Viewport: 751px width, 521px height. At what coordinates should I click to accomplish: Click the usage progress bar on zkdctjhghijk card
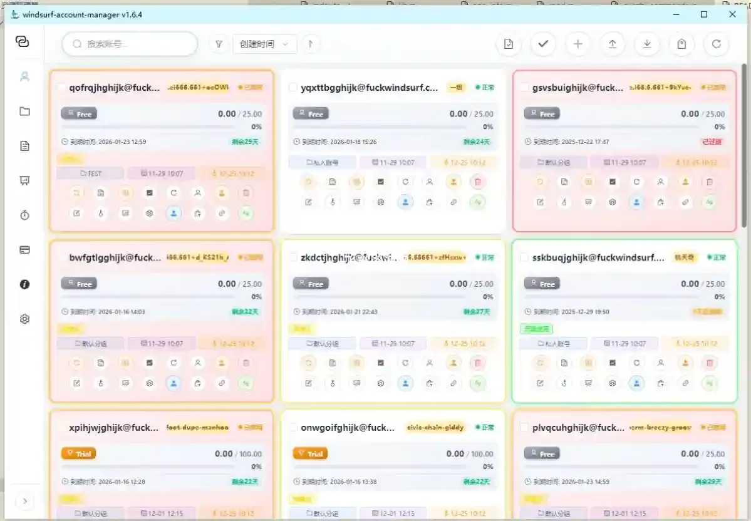point(380,297)
